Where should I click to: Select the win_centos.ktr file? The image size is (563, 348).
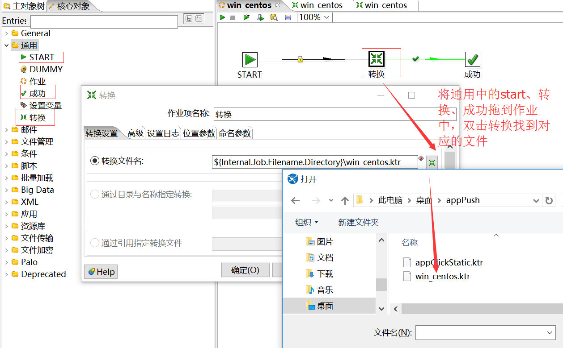(x=437, y=276)
